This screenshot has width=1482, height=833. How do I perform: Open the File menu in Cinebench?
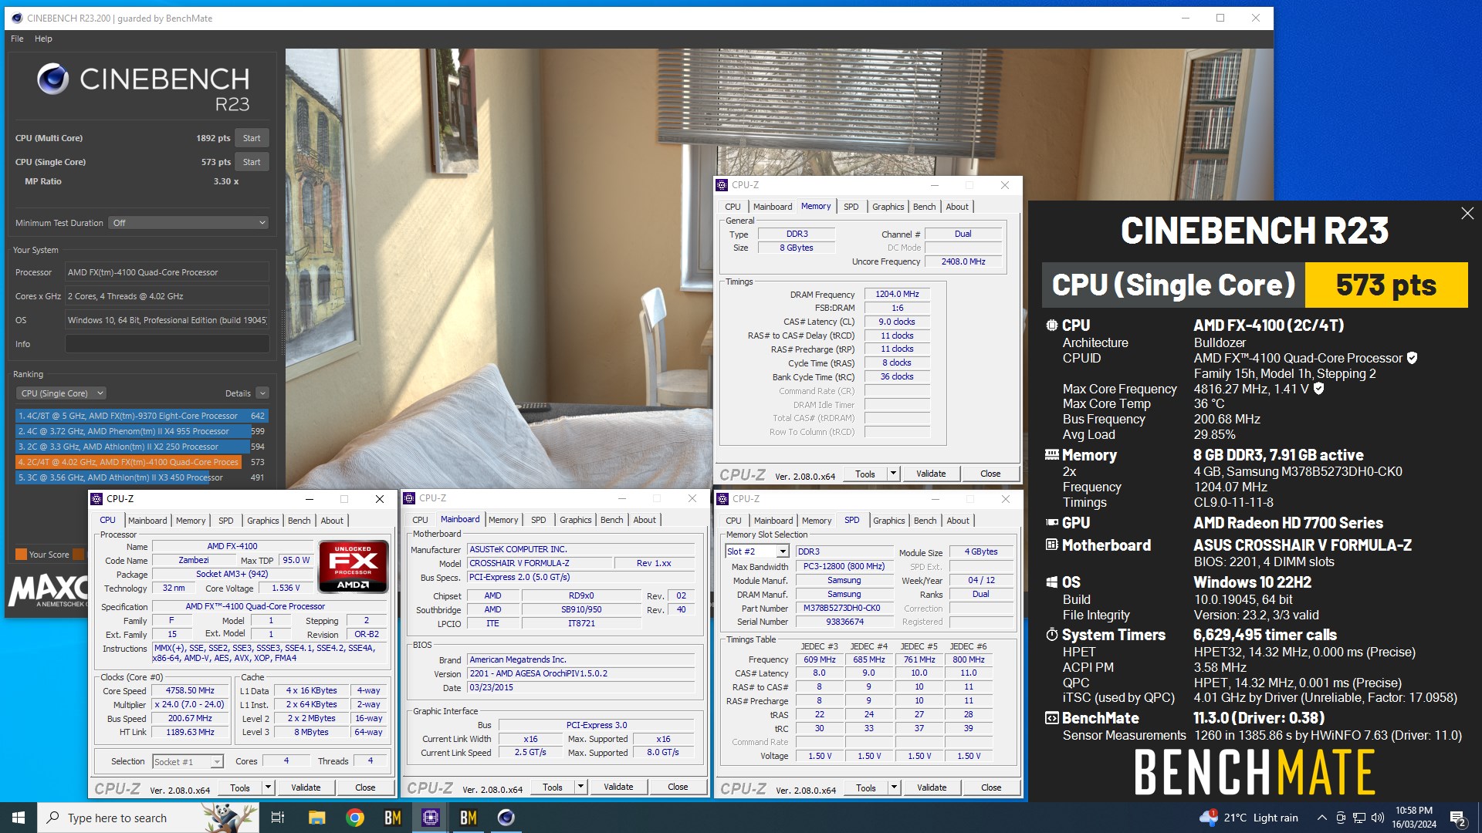pos(17,39)
